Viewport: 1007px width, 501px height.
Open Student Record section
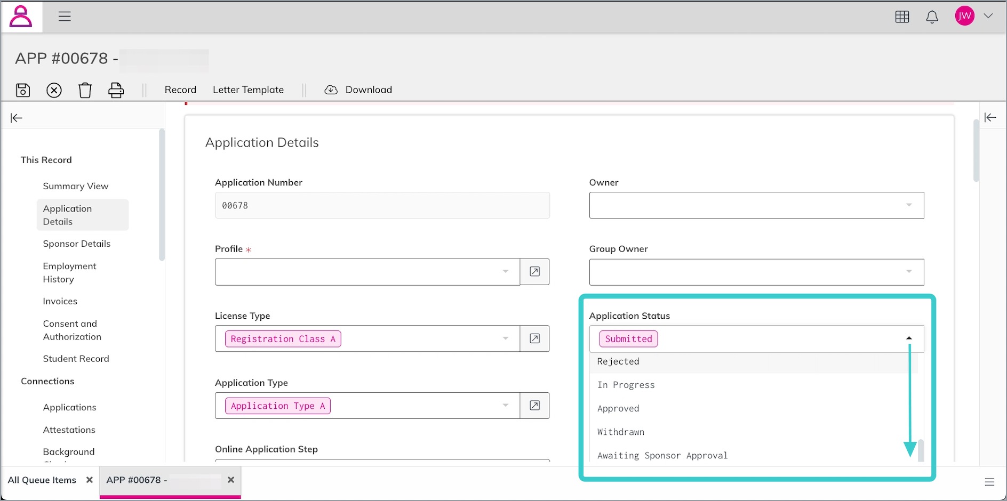point(76,359)
